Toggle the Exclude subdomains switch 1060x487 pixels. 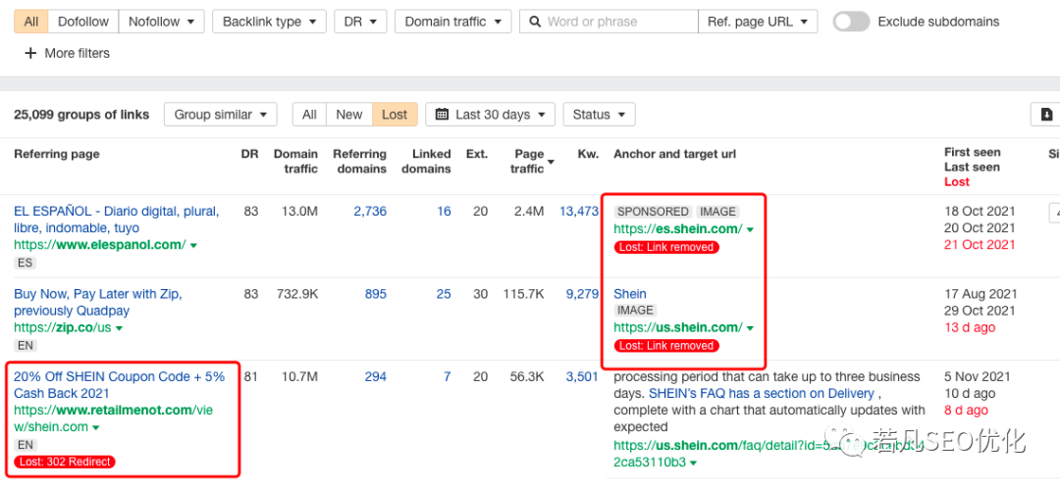pyautogui.click(x=850, y=22)
